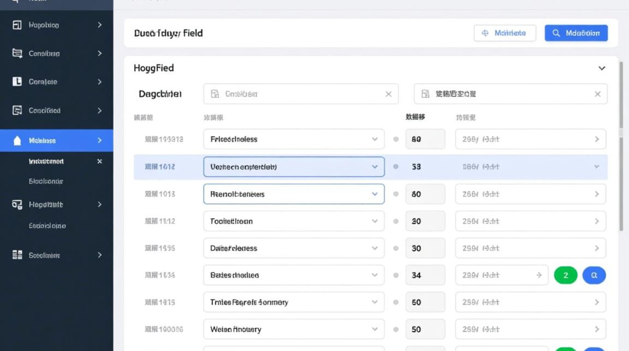The height and width of the screenshot is (351, 629).
Task: Click the magnifier icon in blue Mdaotiion button
Action: [x=556, y=33]
